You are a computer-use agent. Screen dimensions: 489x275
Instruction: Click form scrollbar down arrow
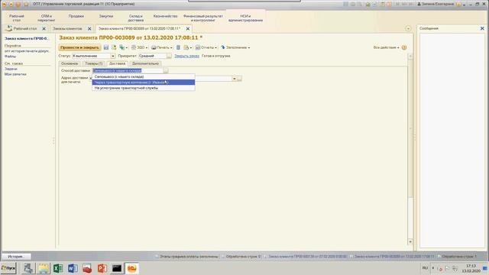[x=410, y=241]
